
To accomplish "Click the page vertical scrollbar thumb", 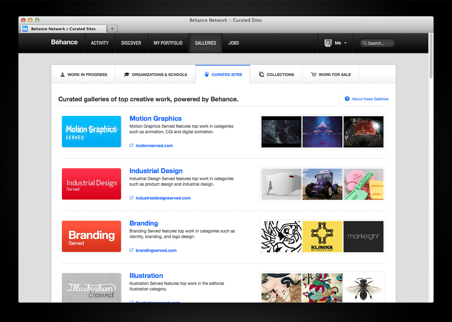I will coord(431,56).
